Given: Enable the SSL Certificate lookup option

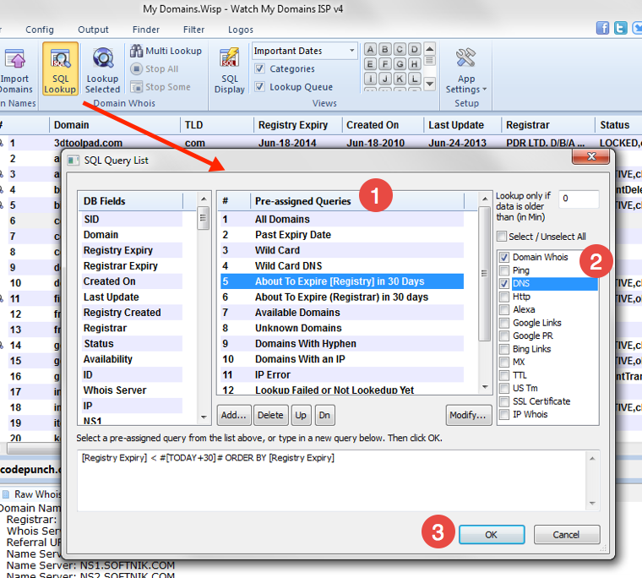Looking at the screenshot, I should (x=504, y=401).
